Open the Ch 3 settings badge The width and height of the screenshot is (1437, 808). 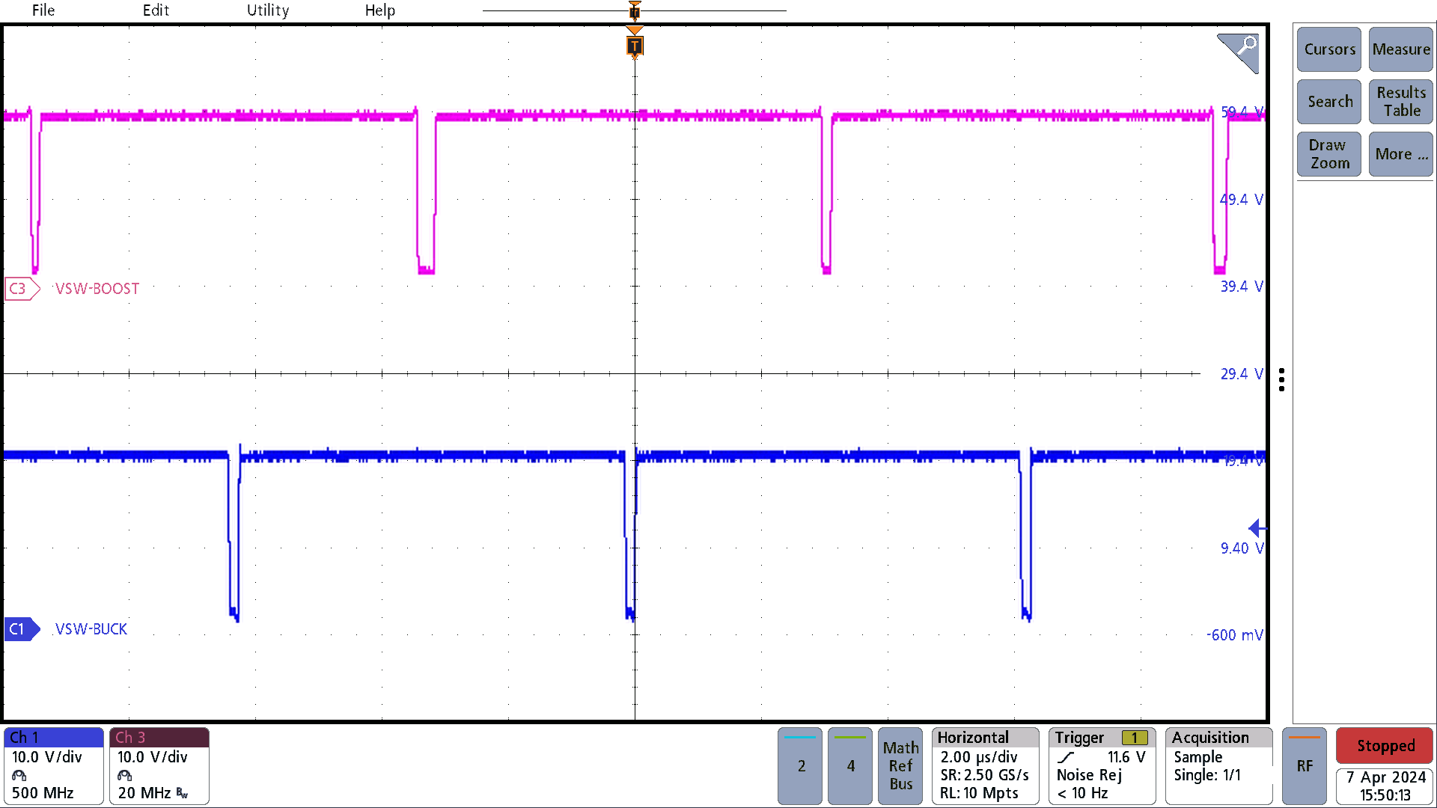tap(159, 766)
